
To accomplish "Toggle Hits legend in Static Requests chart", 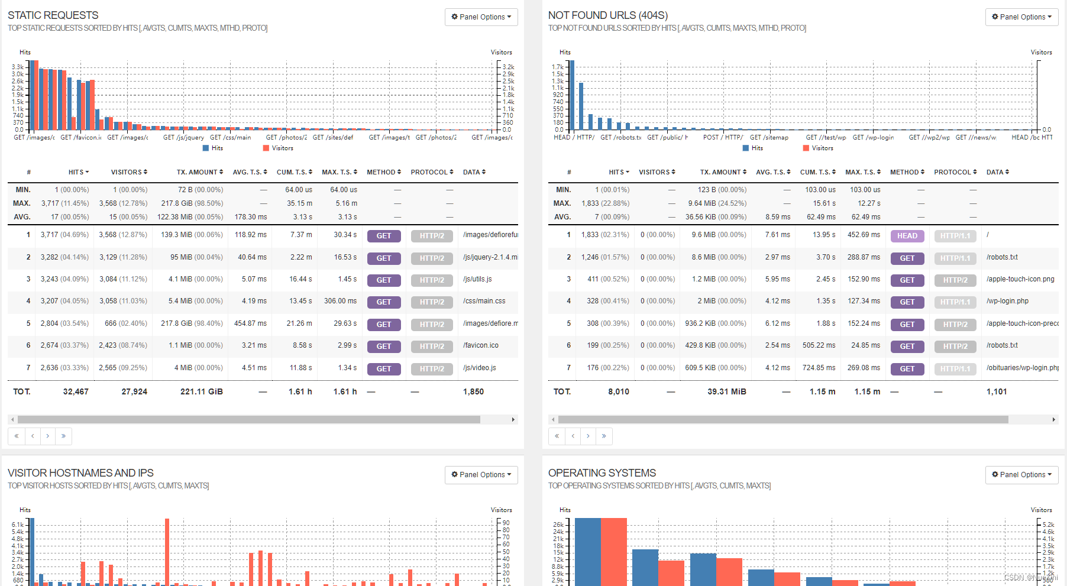I will click(213, 148).
